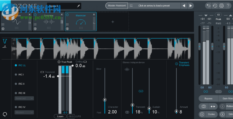Load the previous preset with left arrow
The height and width of the screenshot is (119, 233).
tap(184, 6)
